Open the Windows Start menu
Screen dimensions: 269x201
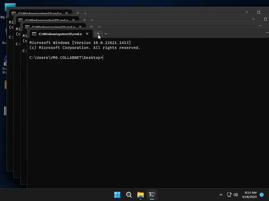(x=117, y=195)
